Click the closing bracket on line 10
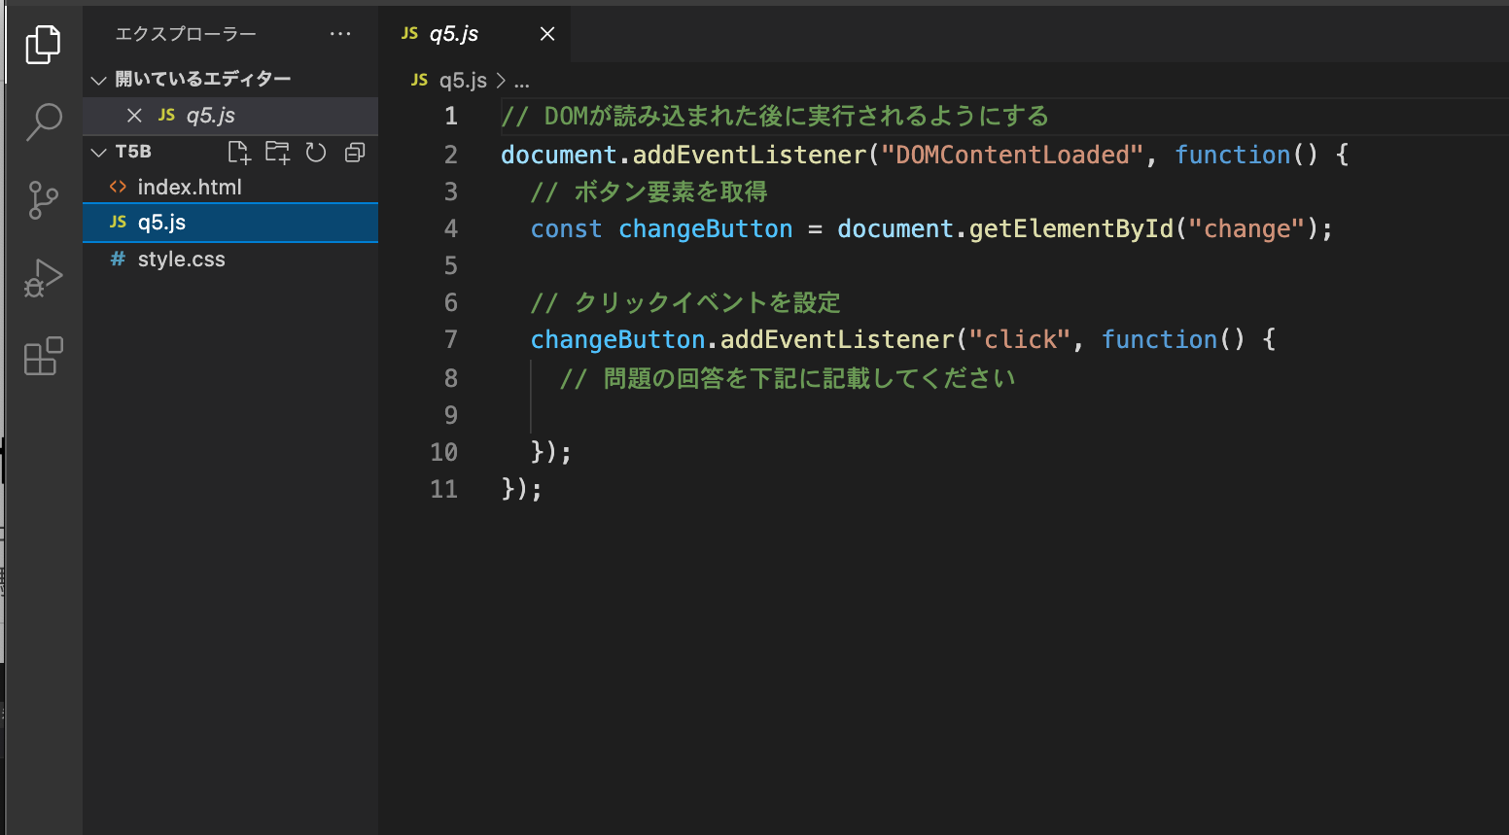Viewport: 1509px width, 835px height. click(551, 452)
